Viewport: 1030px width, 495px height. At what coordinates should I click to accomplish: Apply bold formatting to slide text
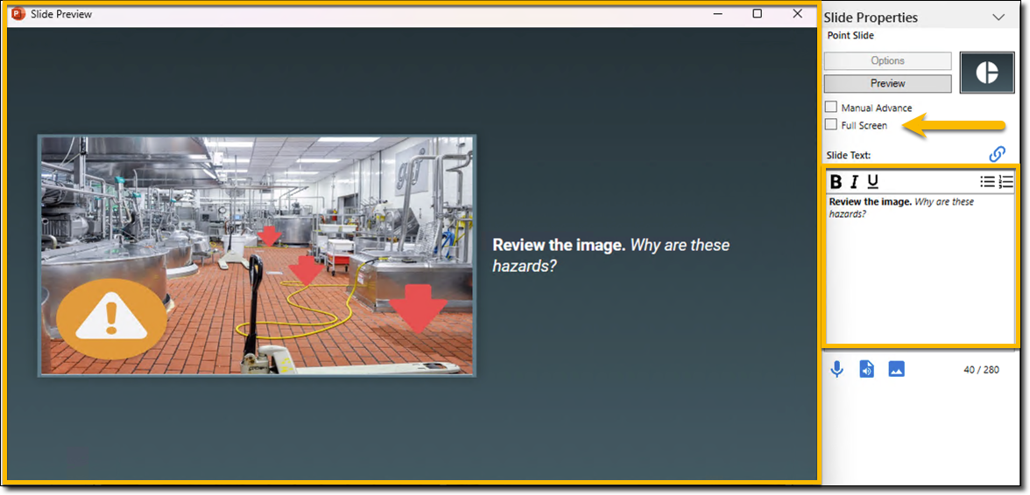[x=836, y=182]
